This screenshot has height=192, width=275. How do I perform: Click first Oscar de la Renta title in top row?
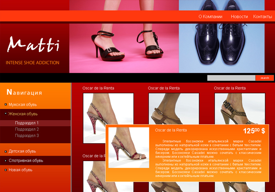coord(98,88)
